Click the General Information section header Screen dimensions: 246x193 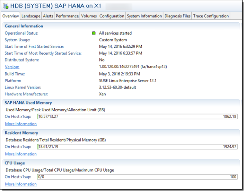coord(24,26)
